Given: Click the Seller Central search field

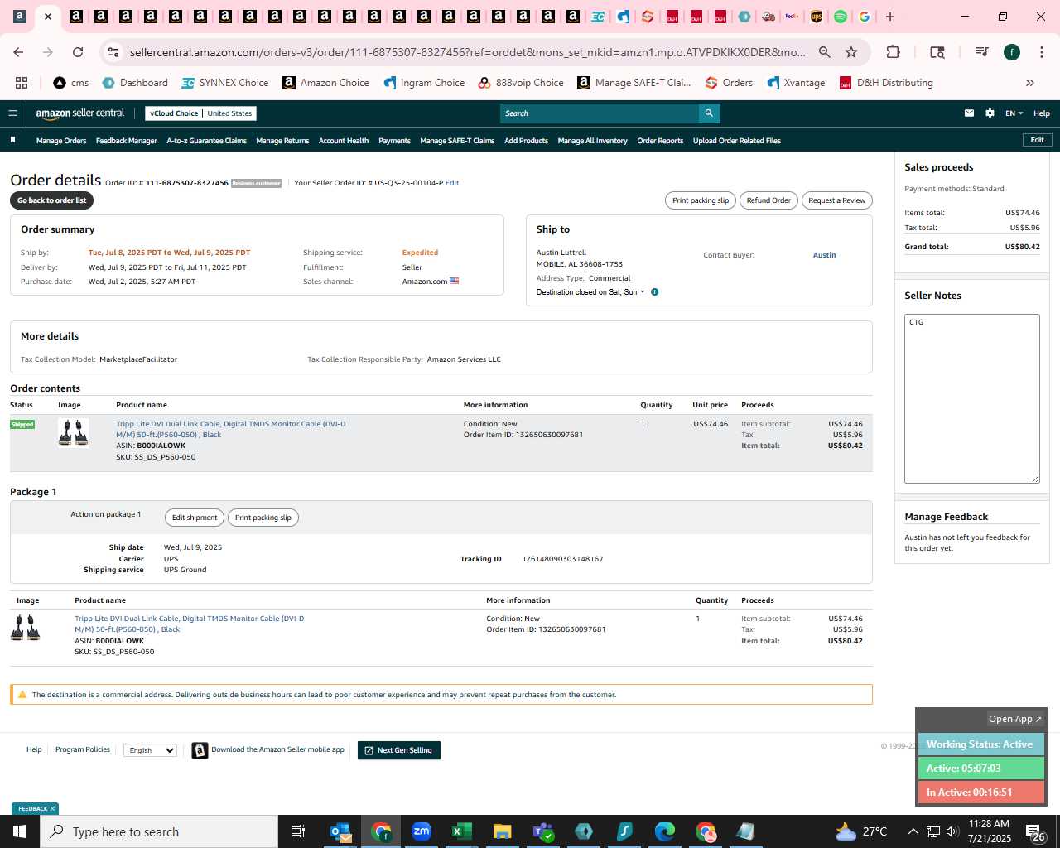Looking at the screenshot, I should pyautogui.click(x=600, y=113).
